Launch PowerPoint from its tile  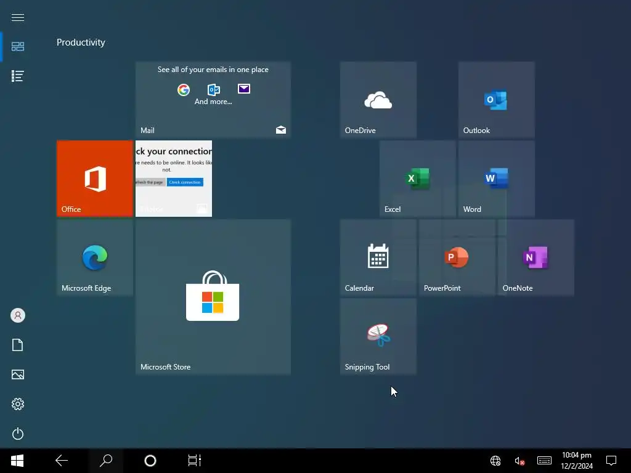click(x=457, y=257)
